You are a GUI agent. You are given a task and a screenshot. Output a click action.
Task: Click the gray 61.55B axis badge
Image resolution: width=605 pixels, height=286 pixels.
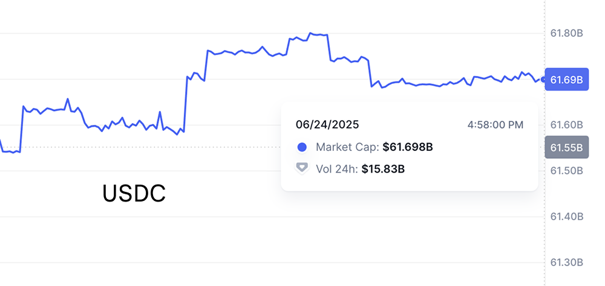pyautogui.click(x=567, y=147)
